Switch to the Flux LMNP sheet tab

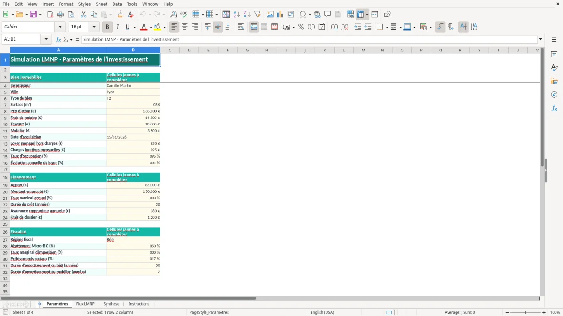(85, 304)
